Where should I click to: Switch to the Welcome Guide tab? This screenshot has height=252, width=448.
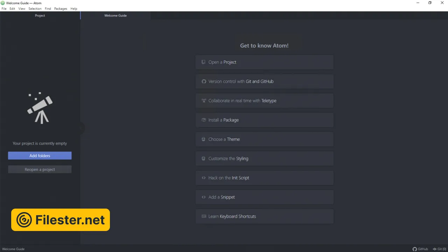coord(115,15)
